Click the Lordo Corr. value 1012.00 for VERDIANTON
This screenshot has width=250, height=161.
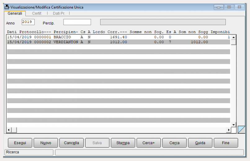coord(118,42)
